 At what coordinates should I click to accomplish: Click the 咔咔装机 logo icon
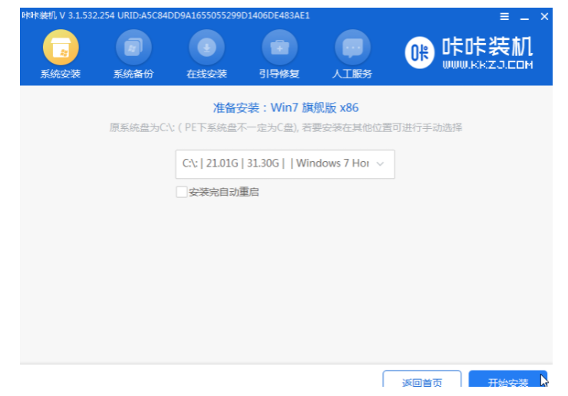click(418, 54)
